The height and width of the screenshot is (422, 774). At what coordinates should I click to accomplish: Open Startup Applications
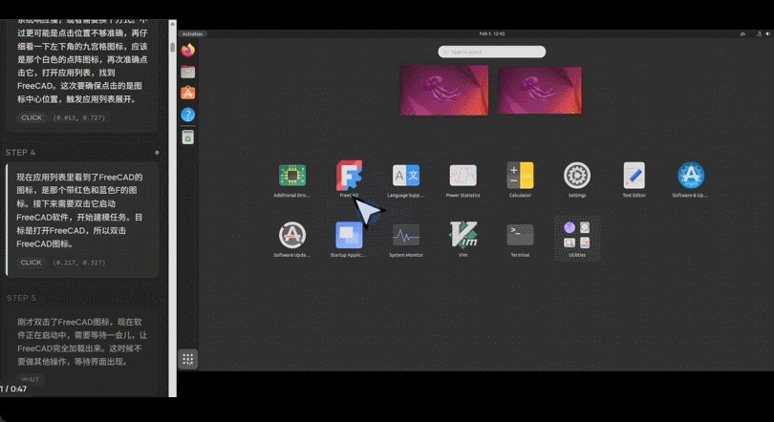[349, 235]
